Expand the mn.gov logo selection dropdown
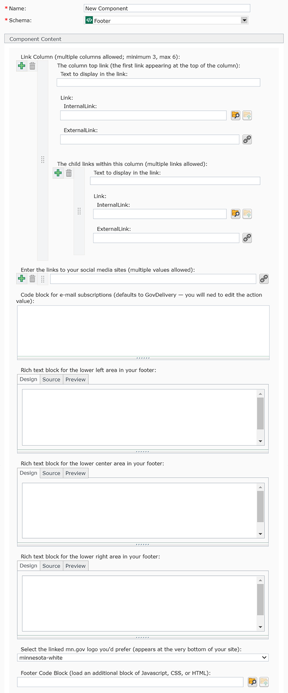288x693 pixels. tap(143, 657)
